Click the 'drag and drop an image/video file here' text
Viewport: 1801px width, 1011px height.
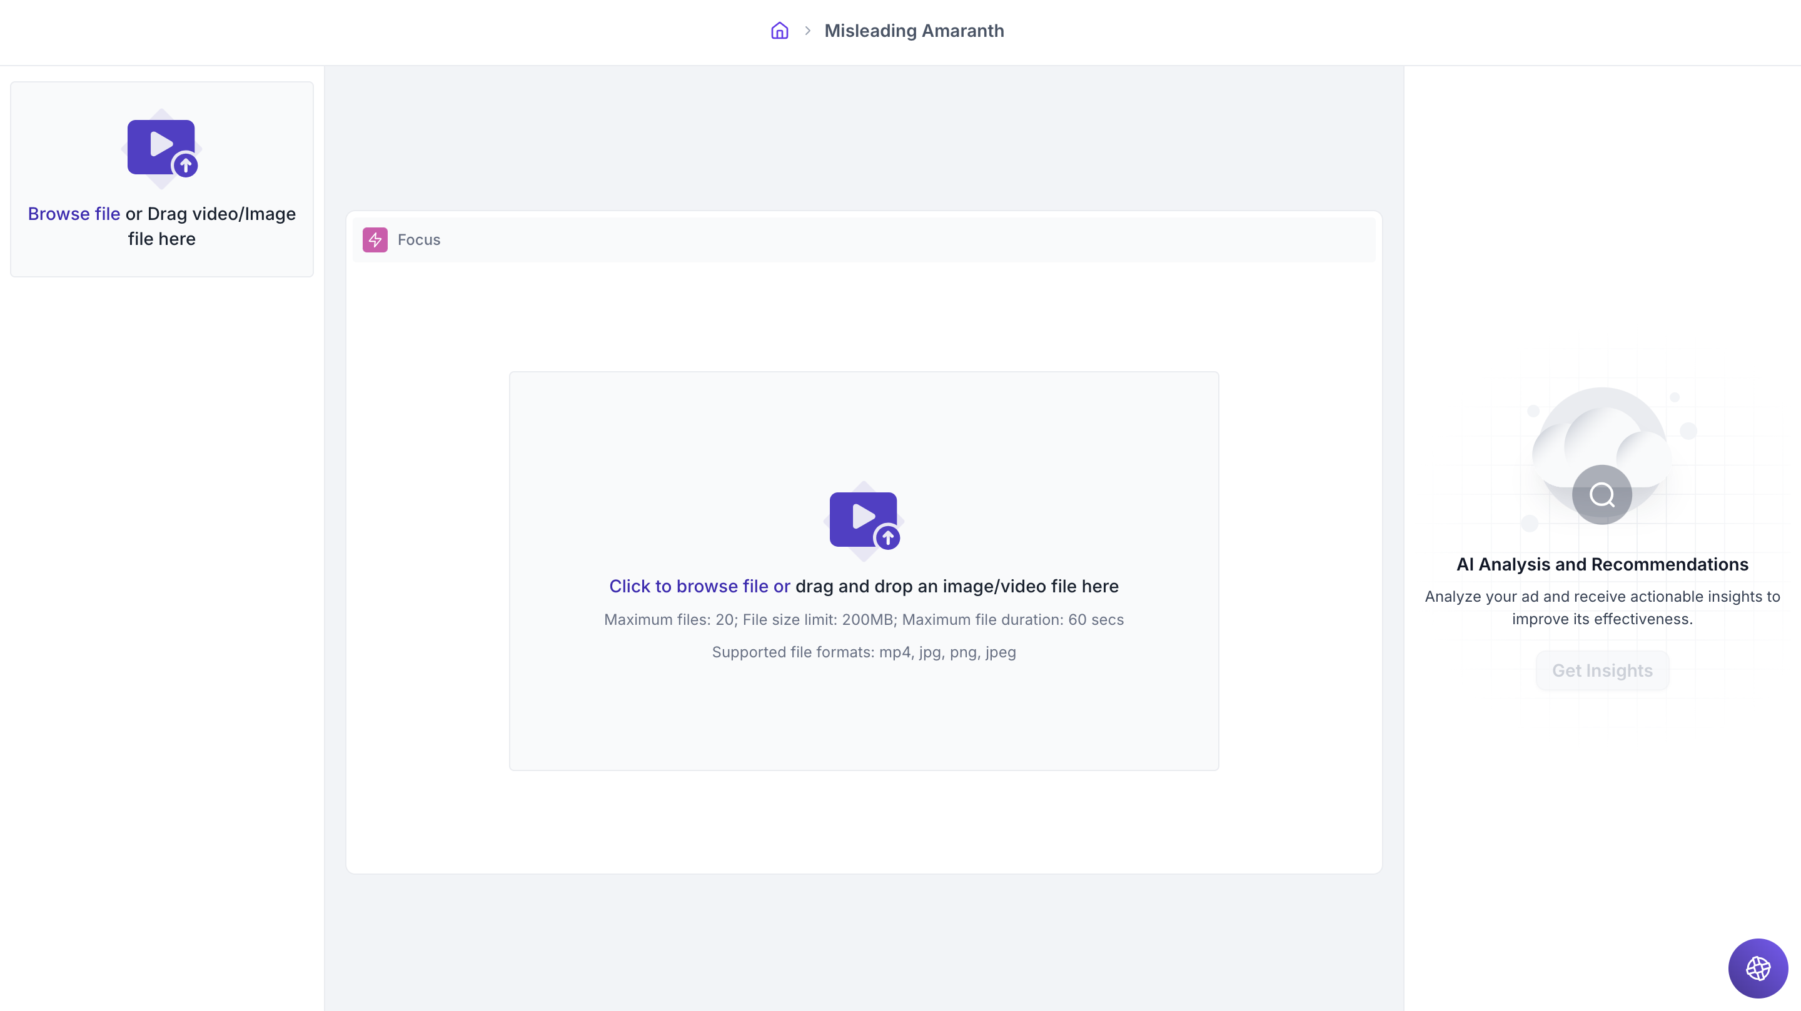pyautogui.click(x=956, y=585)
